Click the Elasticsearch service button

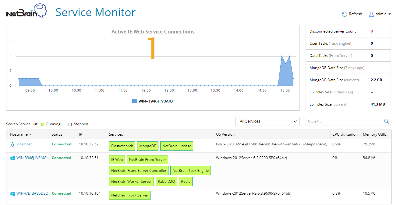point(122,146)
